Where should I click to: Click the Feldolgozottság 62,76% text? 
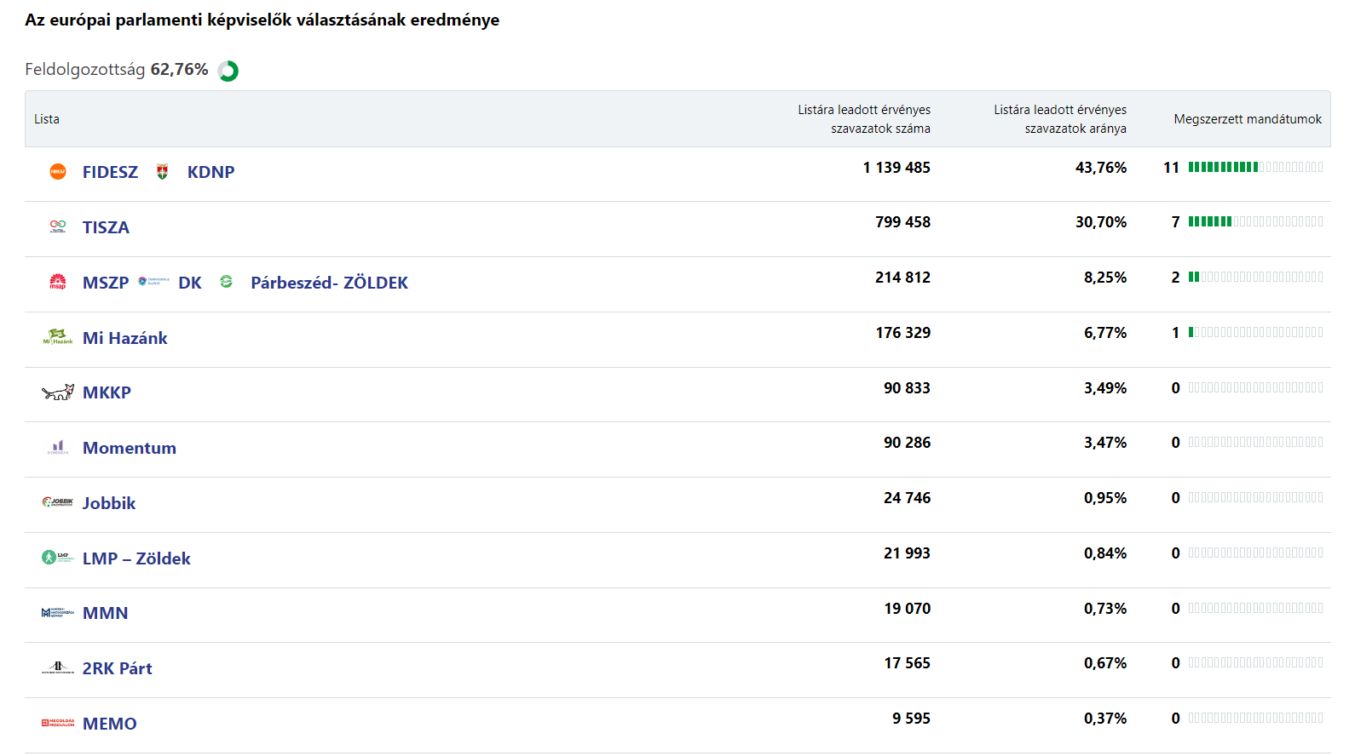116,70
